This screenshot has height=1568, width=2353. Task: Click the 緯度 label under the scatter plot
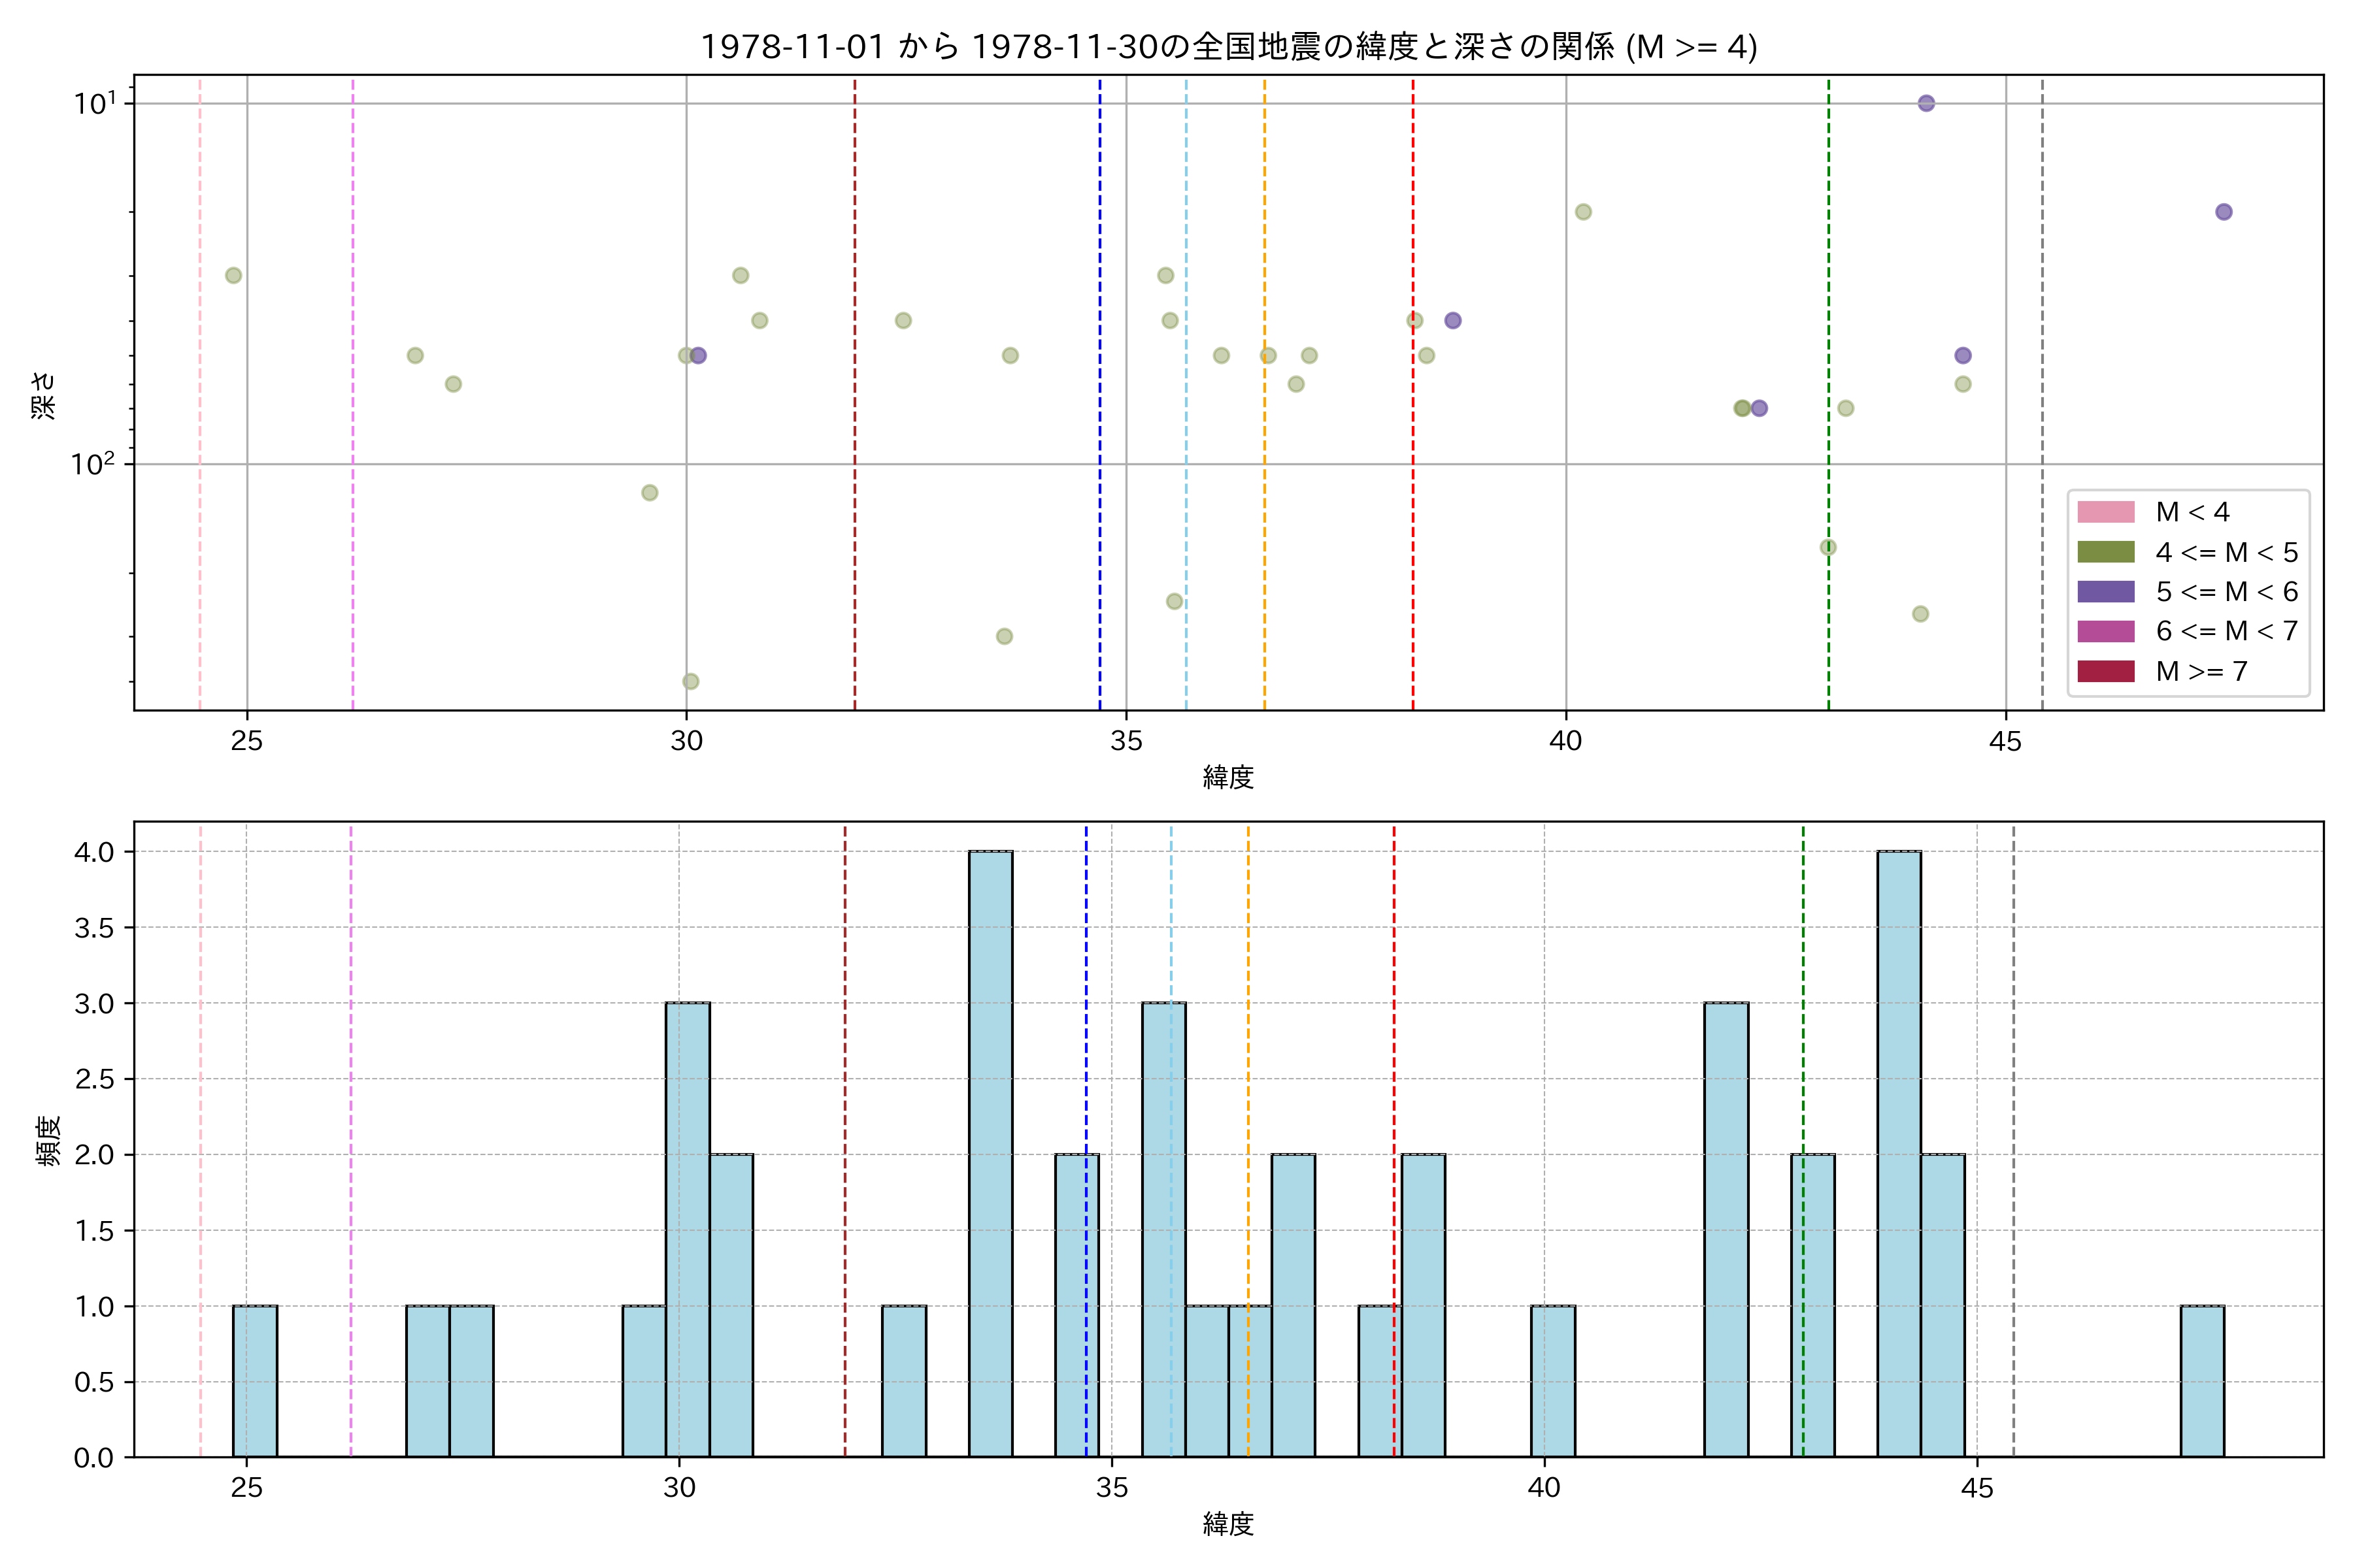click(1227, 777)
